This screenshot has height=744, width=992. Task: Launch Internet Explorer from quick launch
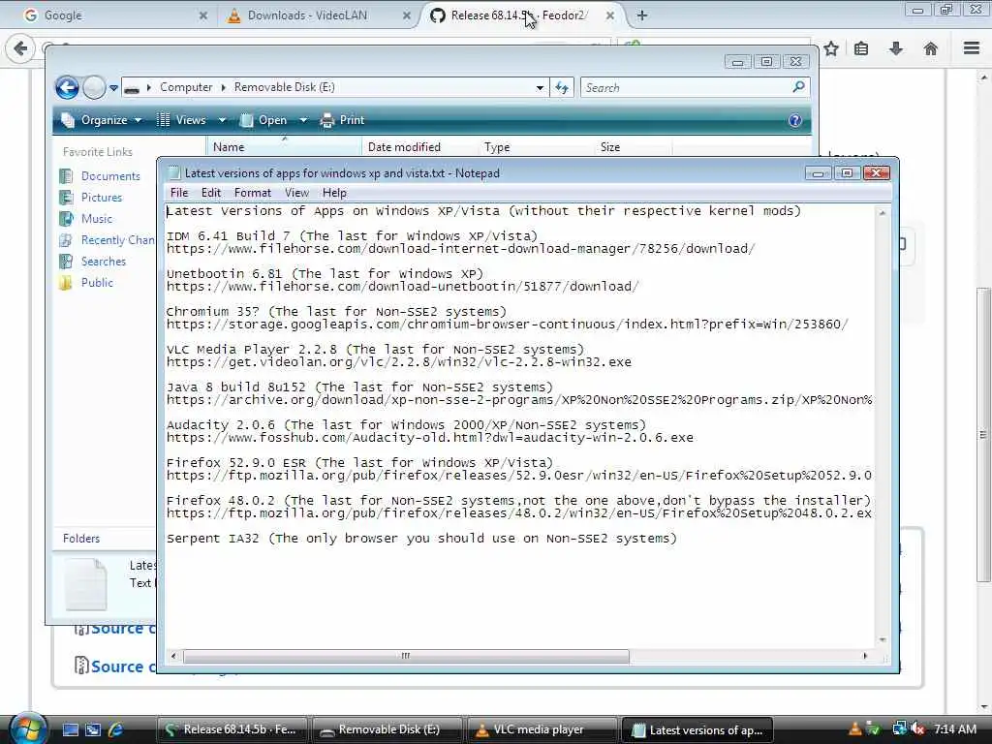115,729
